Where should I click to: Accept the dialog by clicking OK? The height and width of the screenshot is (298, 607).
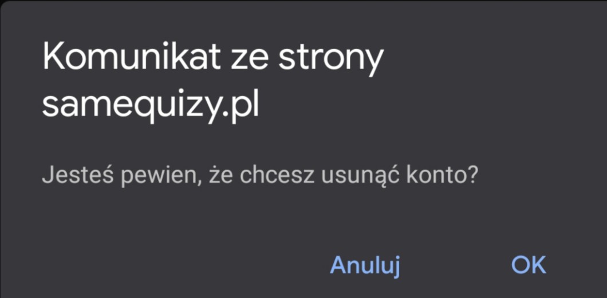[529, 265]
